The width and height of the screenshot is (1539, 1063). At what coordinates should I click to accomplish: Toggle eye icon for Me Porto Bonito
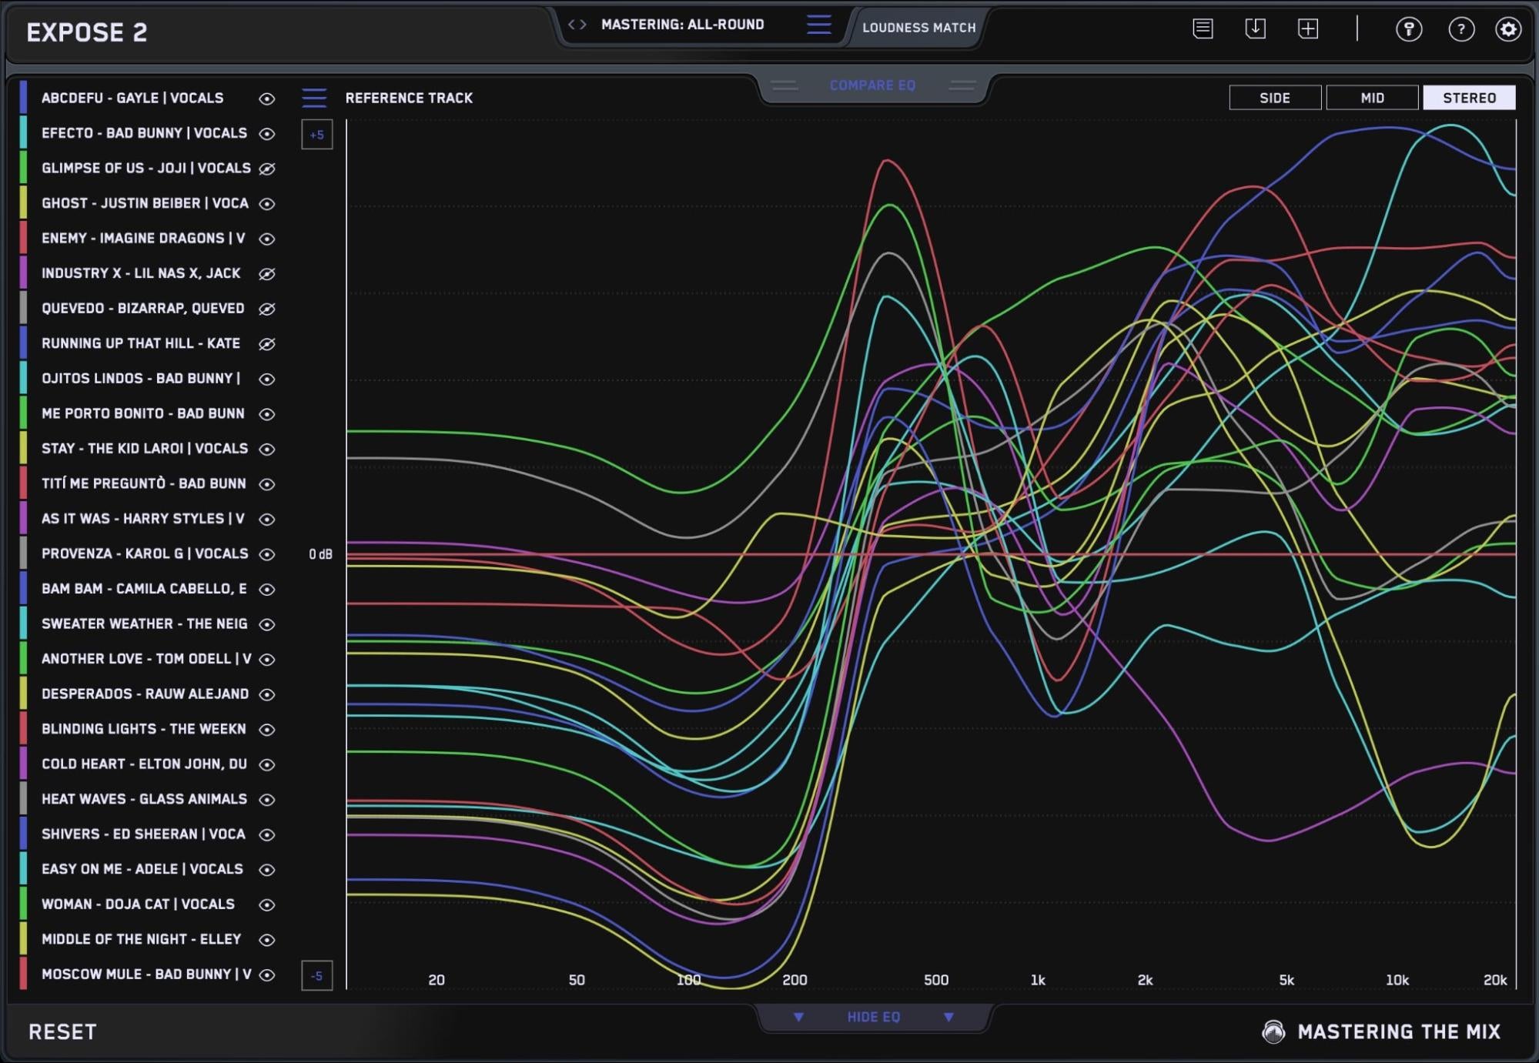click(267, 413)
